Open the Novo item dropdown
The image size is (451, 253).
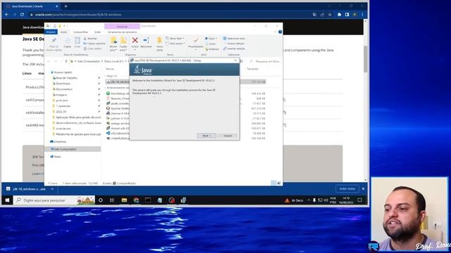pyautogui.click(x=175, y=39)
